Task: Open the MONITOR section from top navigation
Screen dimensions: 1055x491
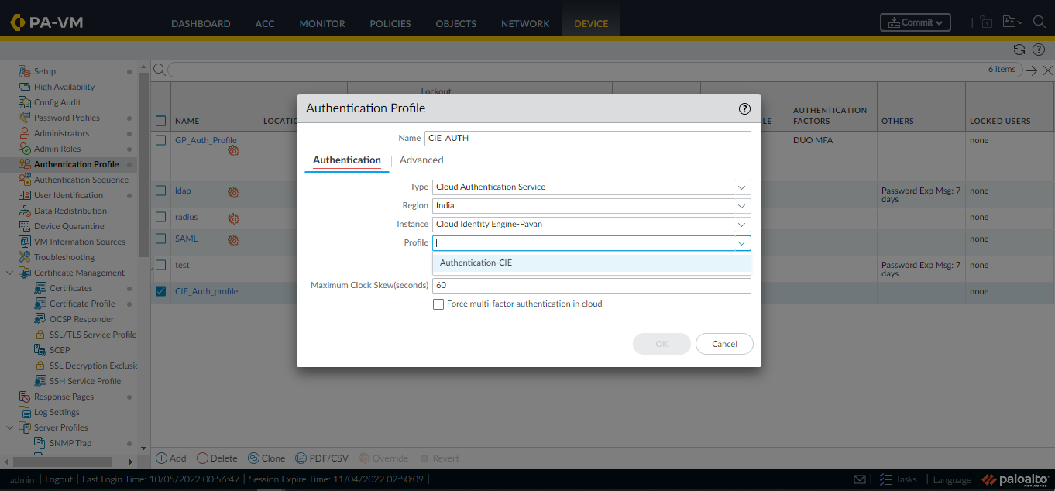Action: point(321,23)
